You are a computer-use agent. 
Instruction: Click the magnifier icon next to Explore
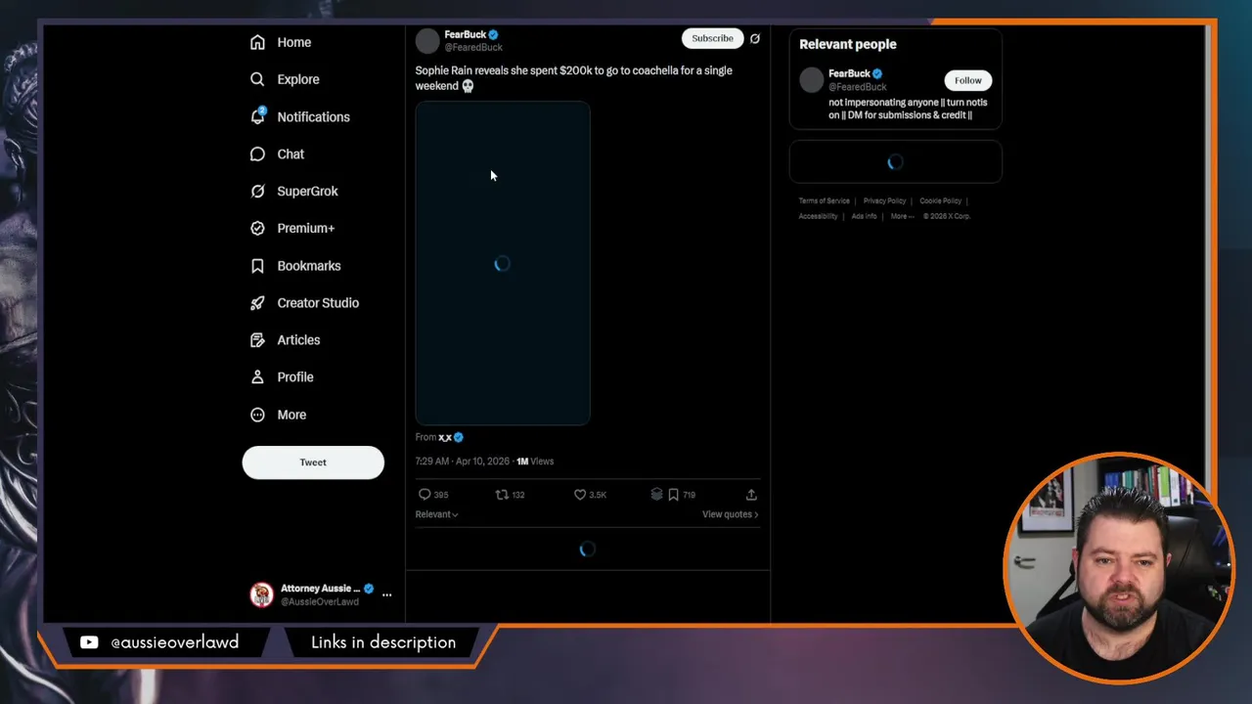coord(257,79)
